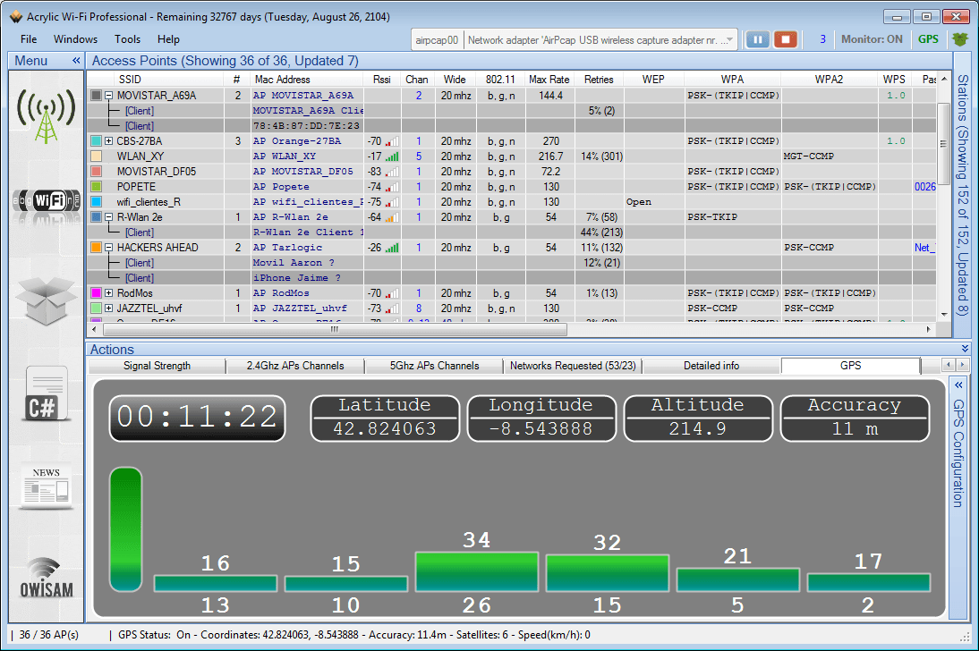Open the File menu
Viewport: 979px width, 651px height.
[x=29, y=39]
